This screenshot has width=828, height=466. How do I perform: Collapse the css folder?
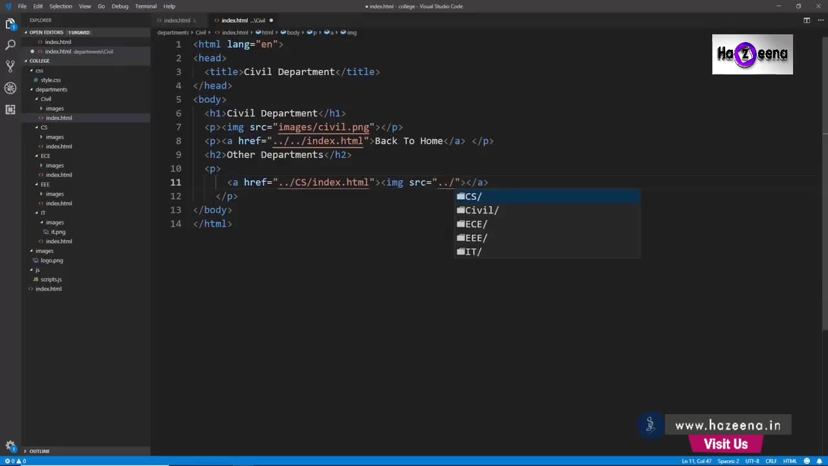click(39, 70)
